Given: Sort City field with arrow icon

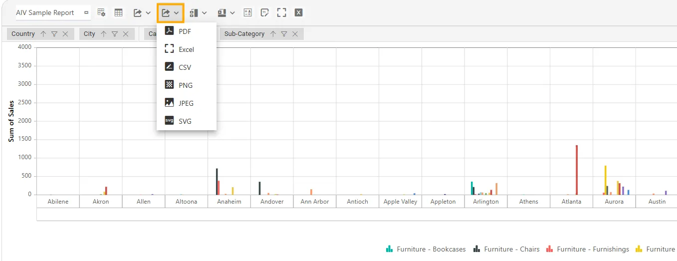Looking at the screenshot, I should (104, 34).
